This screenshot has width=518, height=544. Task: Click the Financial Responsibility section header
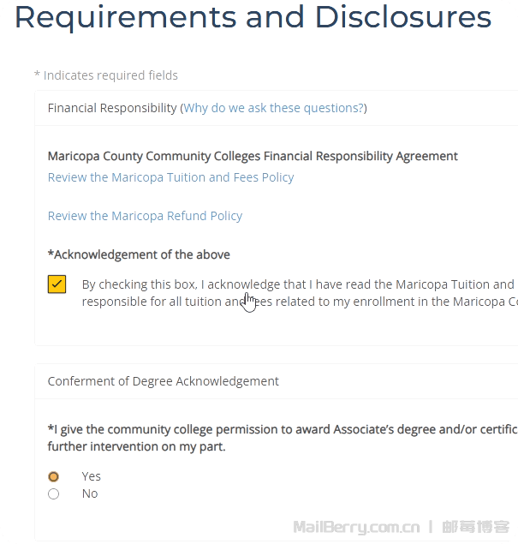point(112,108)
